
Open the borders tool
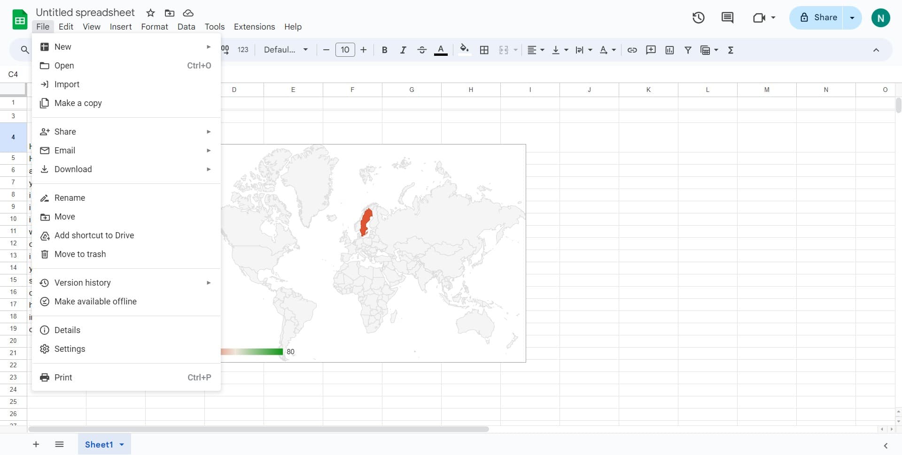tap(484, 50)
